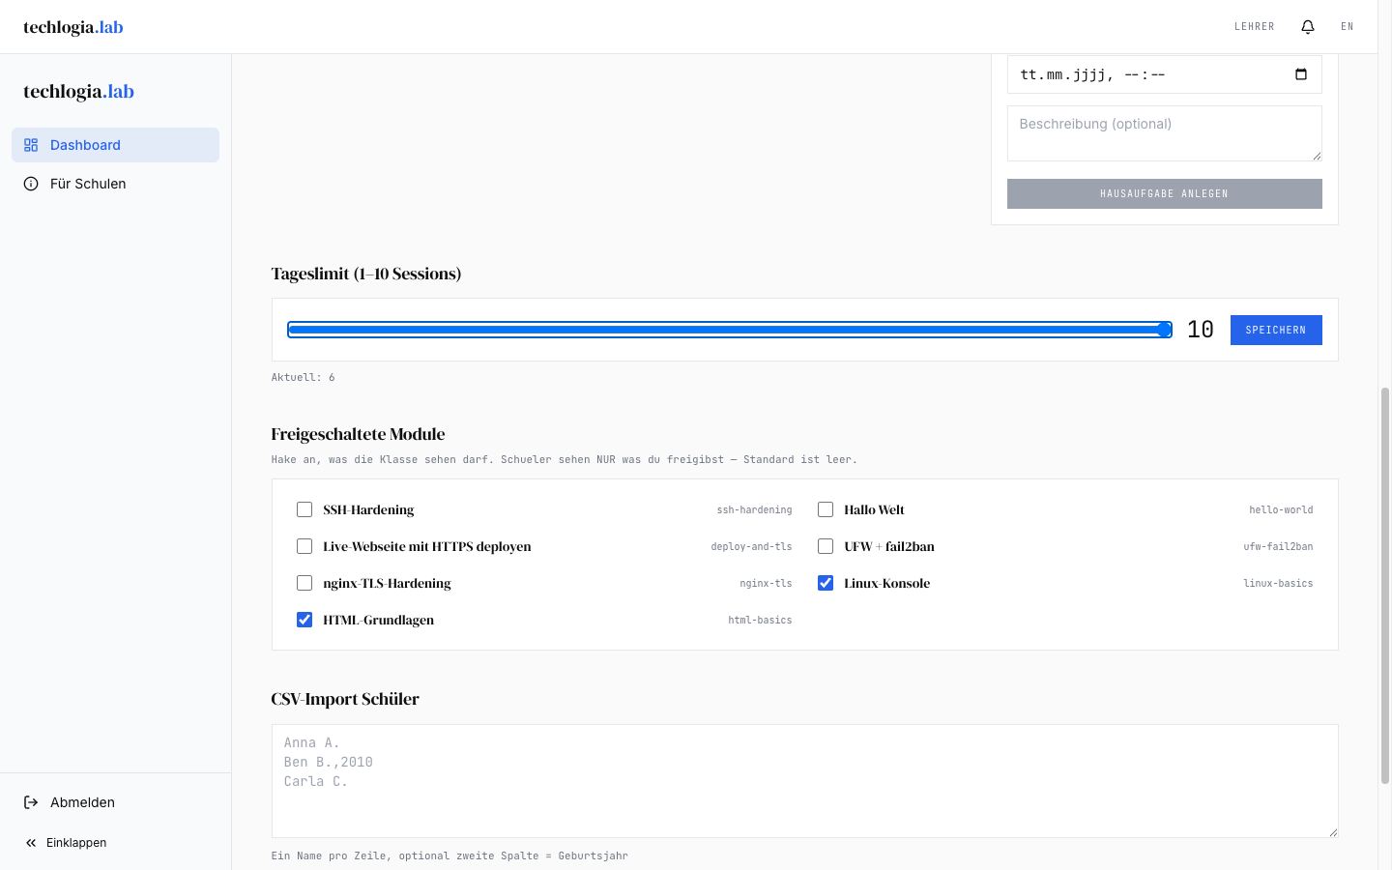Click the Dashboard grid icon in sidebar

tap(31, 145)
